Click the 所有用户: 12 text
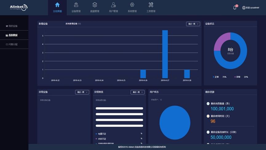The height and width of the screenshot is (150, 266). point(157,100)
